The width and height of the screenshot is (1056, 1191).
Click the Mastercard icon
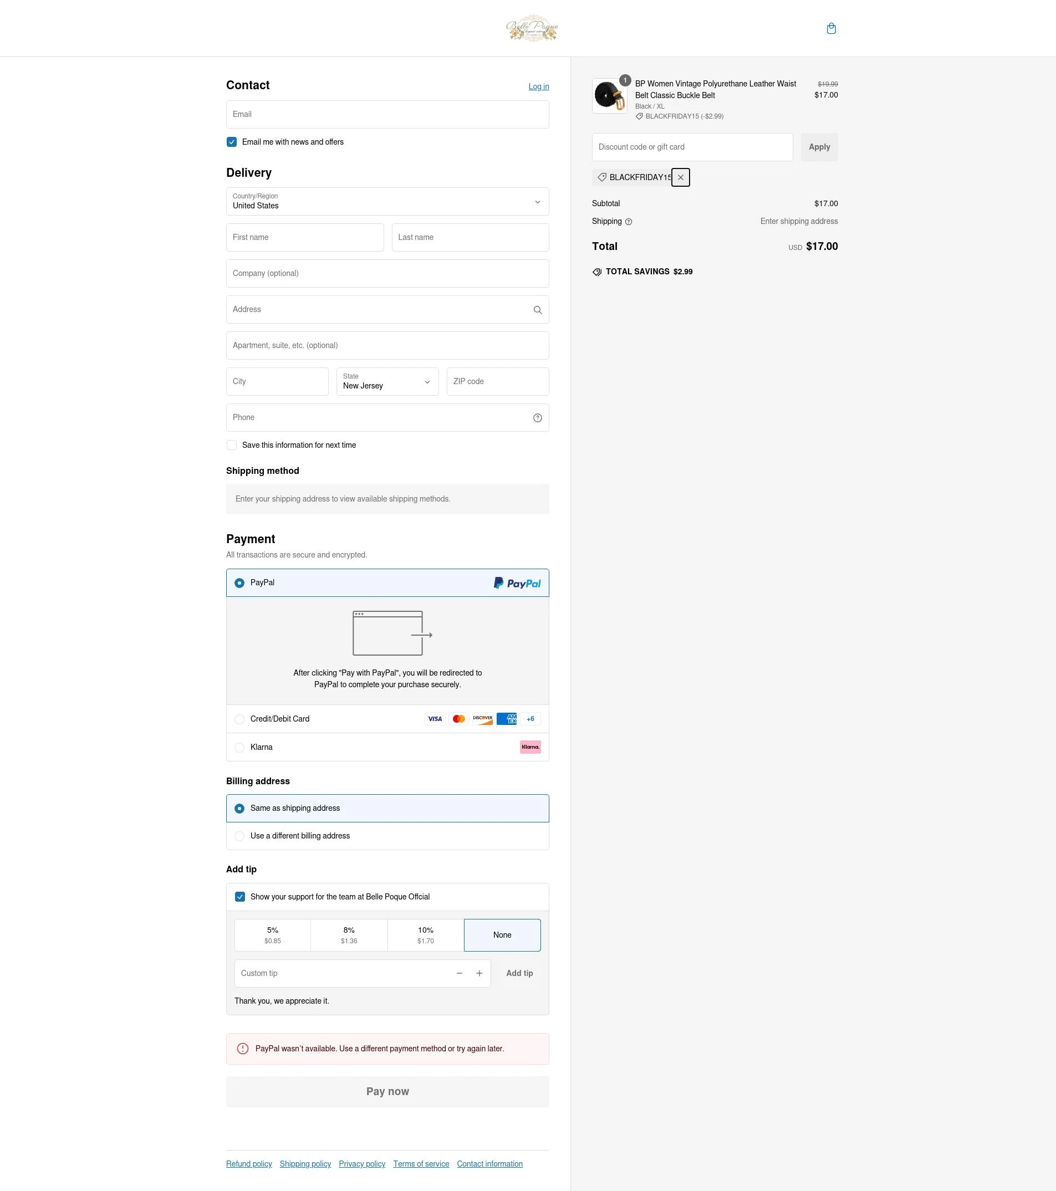(x=458, y=719)
